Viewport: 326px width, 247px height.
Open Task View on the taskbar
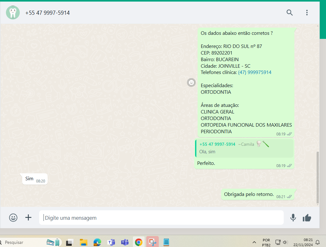pos(70,242)
